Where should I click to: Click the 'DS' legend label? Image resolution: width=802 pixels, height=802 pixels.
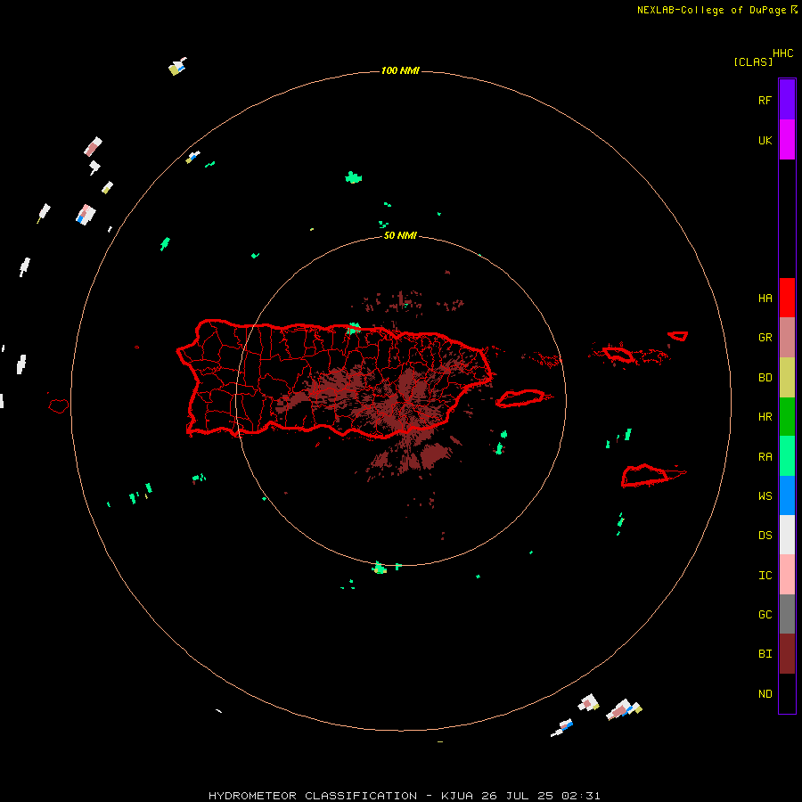(765, 536)
